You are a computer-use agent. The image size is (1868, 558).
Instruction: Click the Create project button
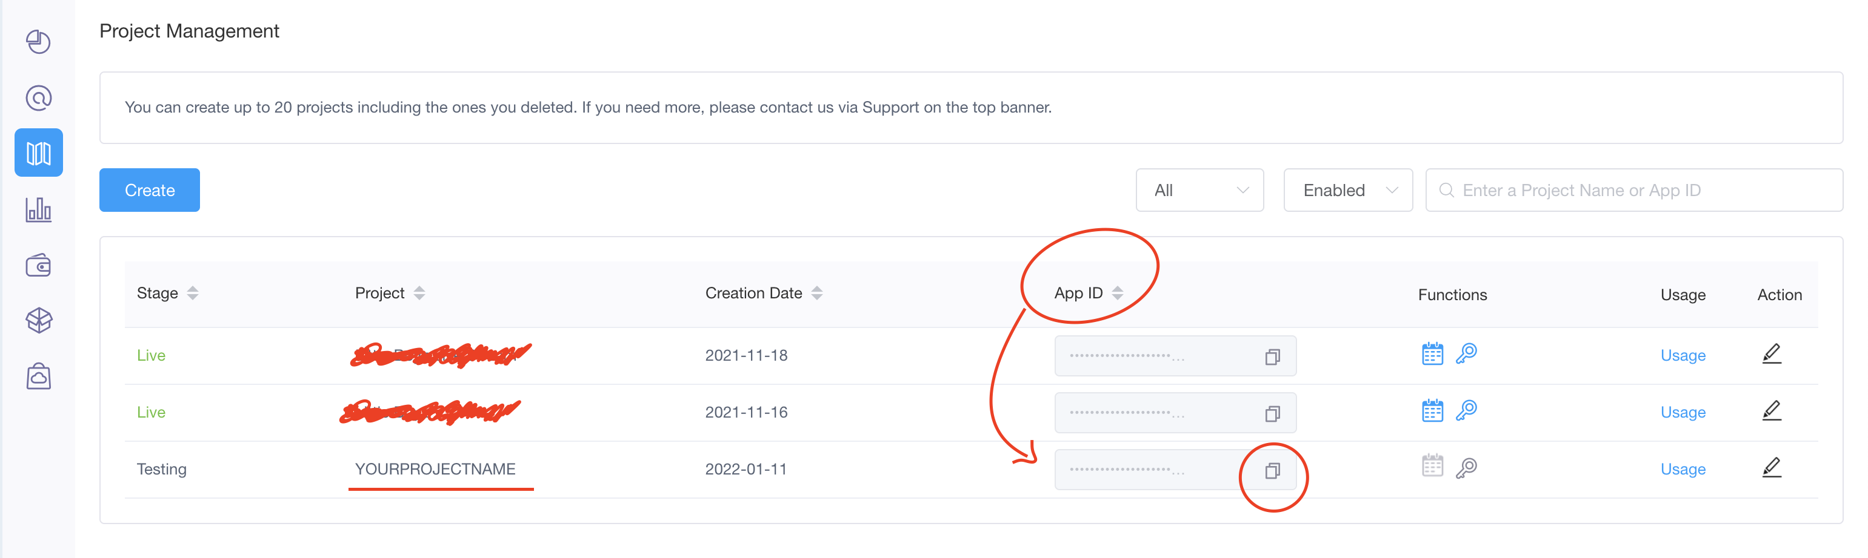click(x=149, y=191)
